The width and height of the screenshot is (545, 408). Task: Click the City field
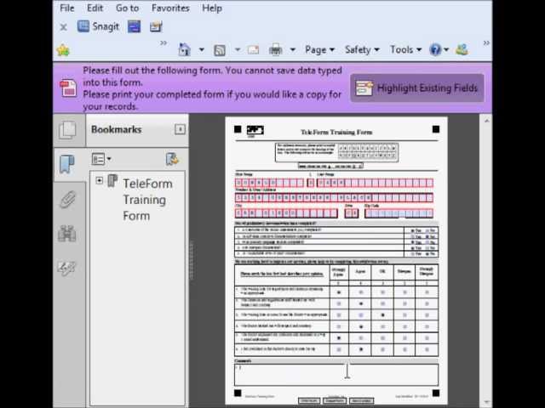286,213
